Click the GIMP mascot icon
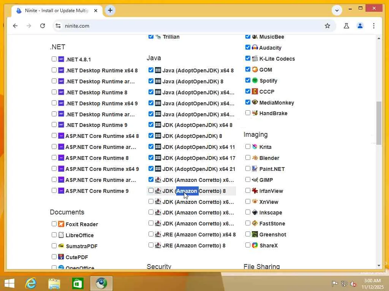Screen dimensions: 389x291 coord(255,180)
